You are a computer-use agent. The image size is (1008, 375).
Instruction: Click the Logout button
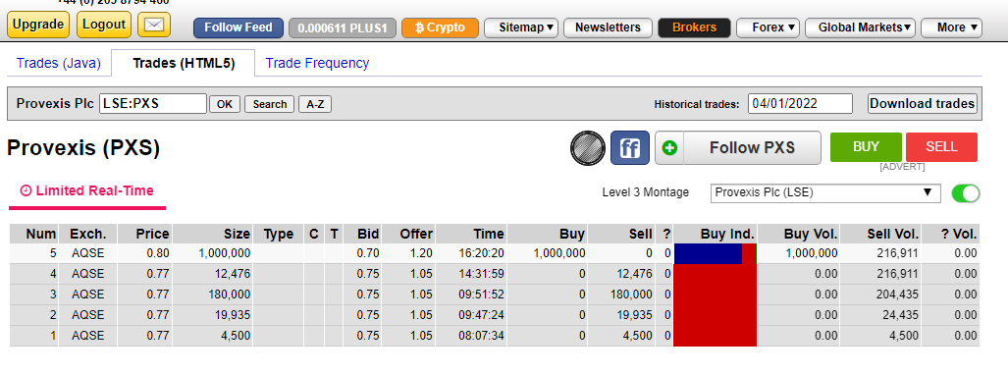tap(104, 26)
